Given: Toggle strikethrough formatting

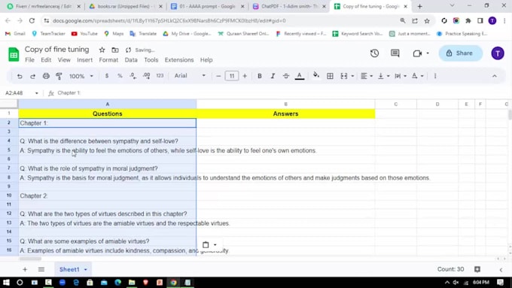Looking at the screenshot, I should [286, 76].
